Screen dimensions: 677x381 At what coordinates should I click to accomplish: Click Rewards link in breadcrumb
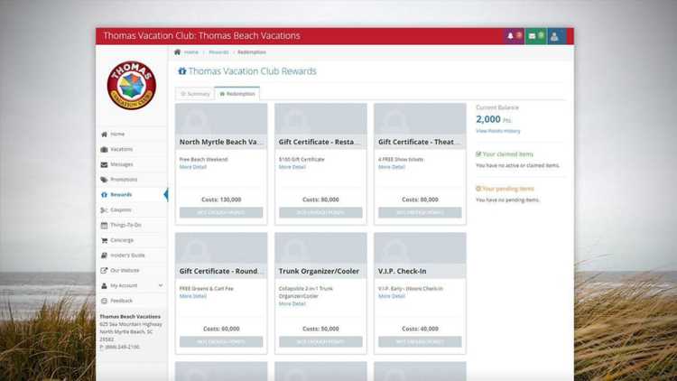pos(218,52)
